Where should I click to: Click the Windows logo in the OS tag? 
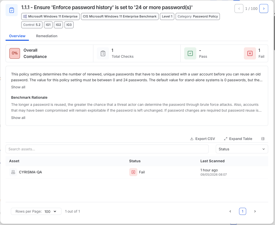coord(25,16)
